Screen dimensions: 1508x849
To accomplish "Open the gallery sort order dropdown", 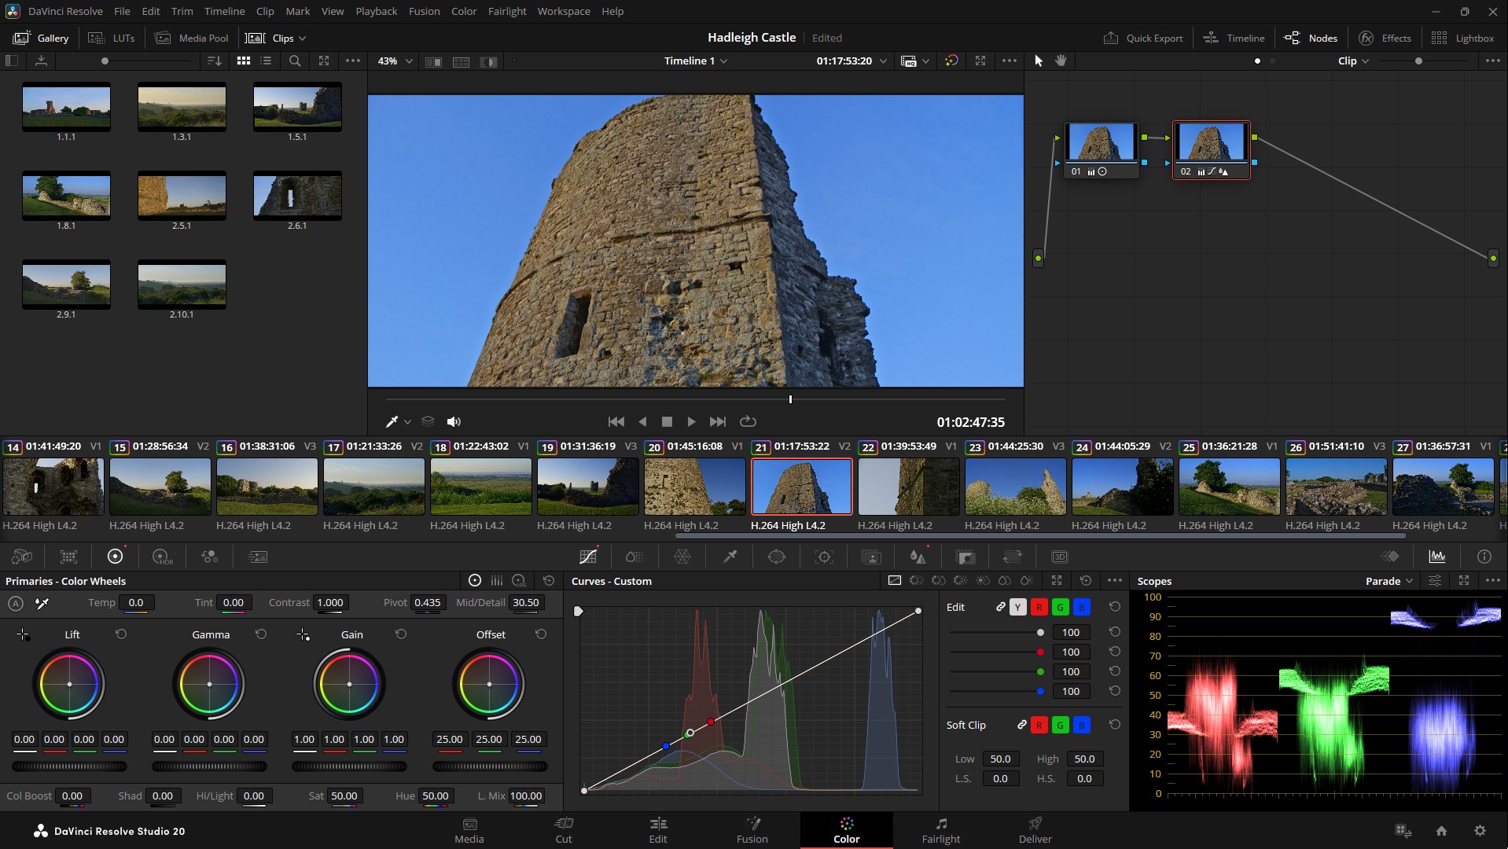I will coord(214,61).
